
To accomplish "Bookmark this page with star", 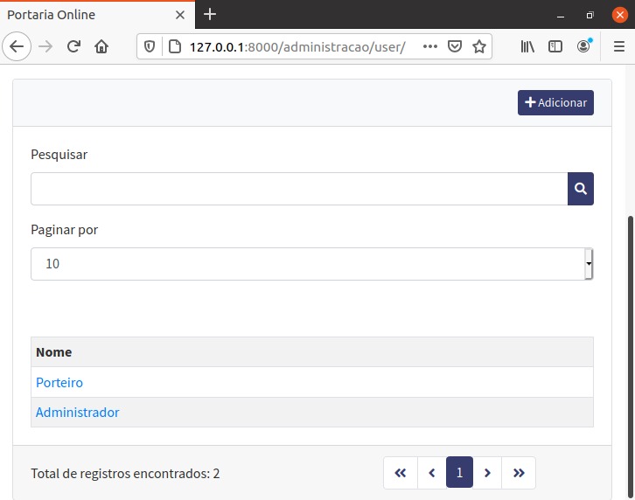I will pos(479,46).
